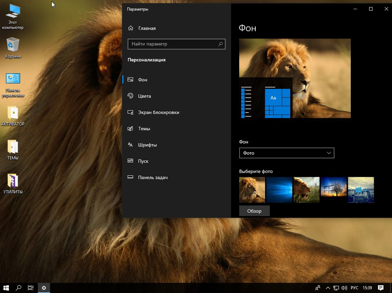Click the Show desktop strip at taskbar edge
The height and width of the screenshot is (293, 392).
coord(391,288)
